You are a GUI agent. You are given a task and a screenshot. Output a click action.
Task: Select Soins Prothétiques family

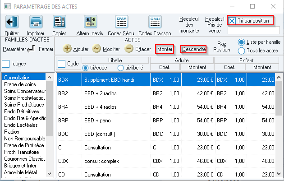pos(24,105)
